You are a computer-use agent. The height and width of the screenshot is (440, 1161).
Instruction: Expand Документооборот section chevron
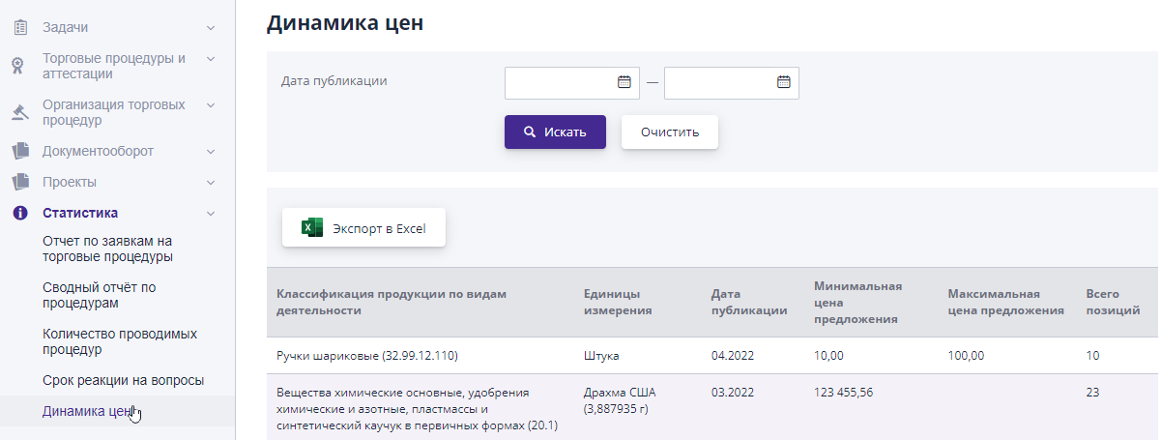[x=211, y=151]
